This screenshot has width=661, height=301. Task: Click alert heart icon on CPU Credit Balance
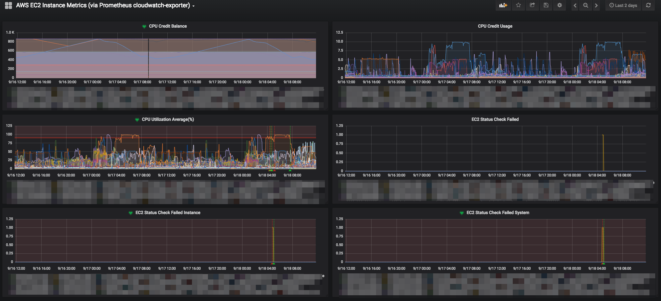pos(144,26)
